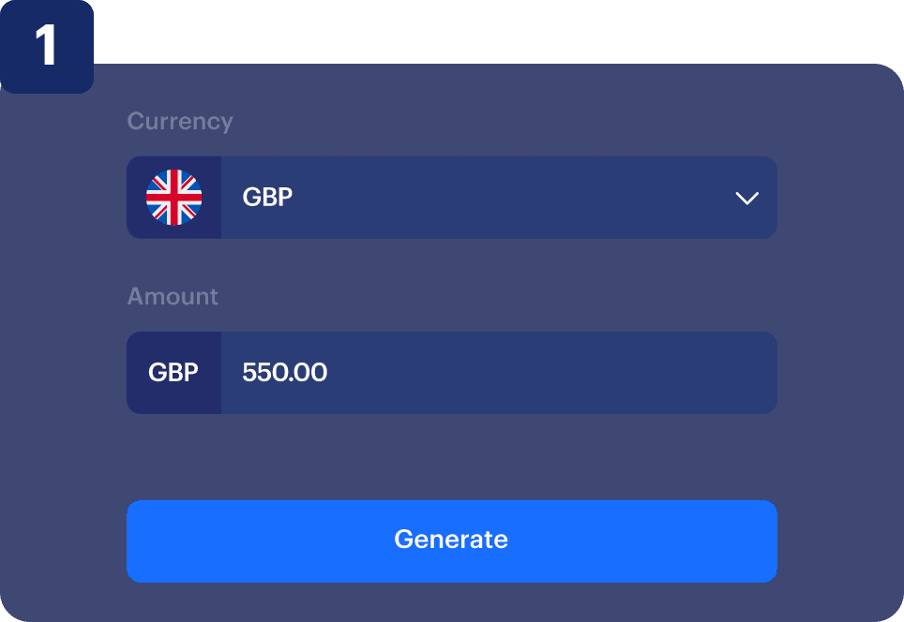Click the Currency field label
Image resolution: width=904 pixels, height=622 pixels.
180,121
